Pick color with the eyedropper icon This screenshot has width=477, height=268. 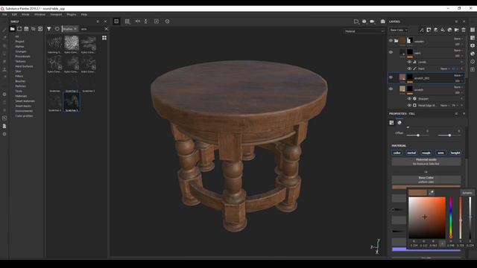(x=432, y=192)
